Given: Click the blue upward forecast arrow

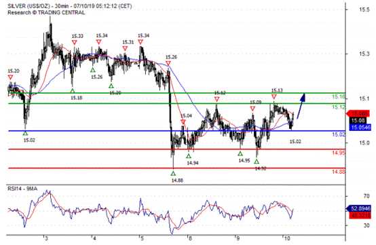Looking at the screenshot, I should point(301,106).
